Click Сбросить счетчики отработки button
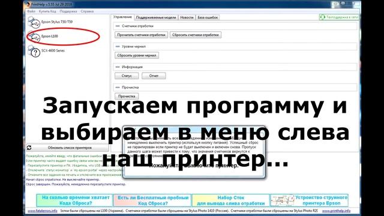Screen dimensions: 384x216 (x=196, y=35)
